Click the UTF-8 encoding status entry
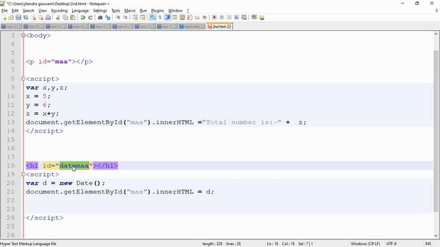This screenshot has width=440, height=247. pyautogui.click(x=391, y=244)
